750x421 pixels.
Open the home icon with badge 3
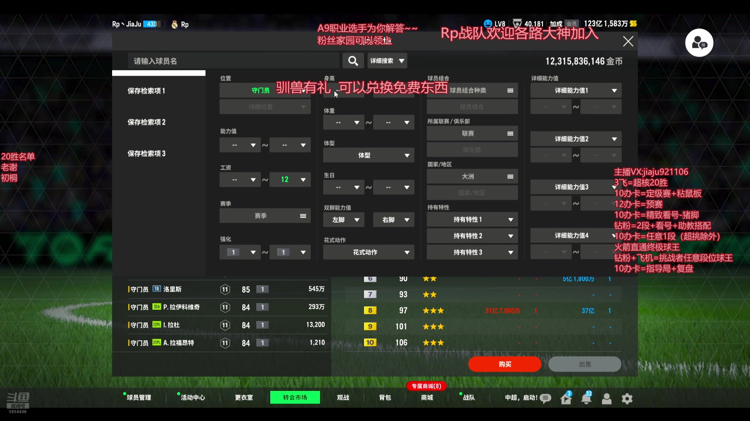coord(566,398)
